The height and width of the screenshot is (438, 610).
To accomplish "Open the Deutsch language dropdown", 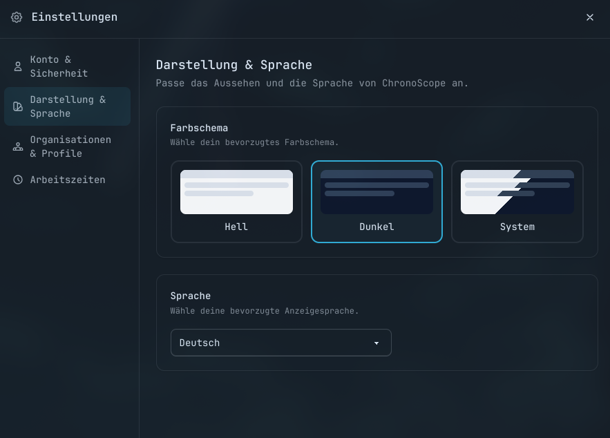I will coord(281,343).
